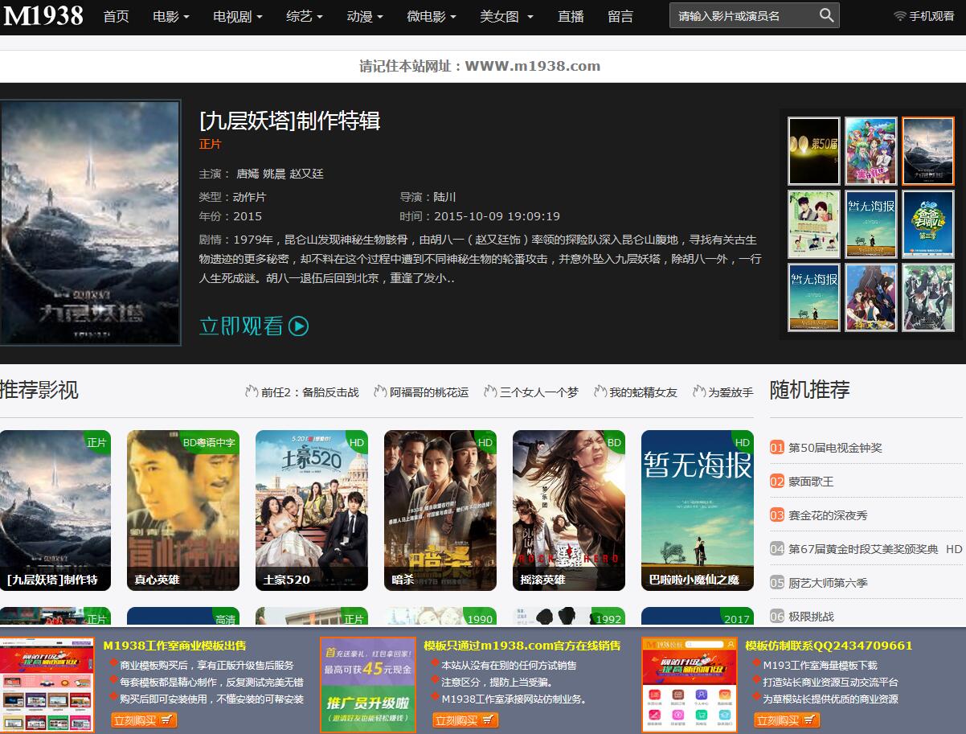
Task: Click rank badge 02 next to 蒙面歌王
Action: (777, 482)
